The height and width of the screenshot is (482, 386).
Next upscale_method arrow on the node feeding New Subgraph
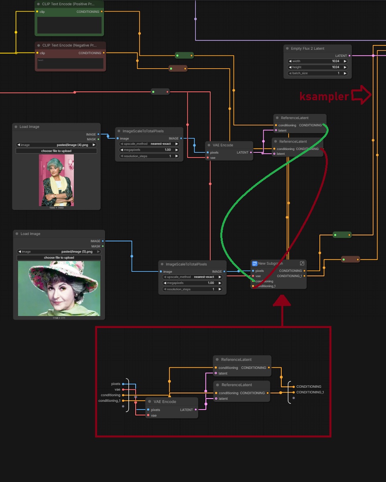(x=220, y=277)
